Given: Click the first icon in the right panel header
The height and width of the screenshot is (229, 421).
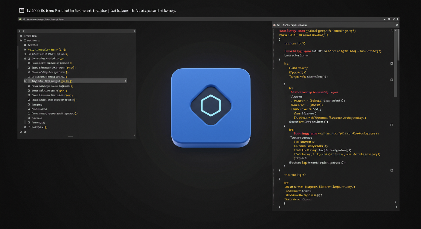Looking at the screenshot, I should [274, 25].
